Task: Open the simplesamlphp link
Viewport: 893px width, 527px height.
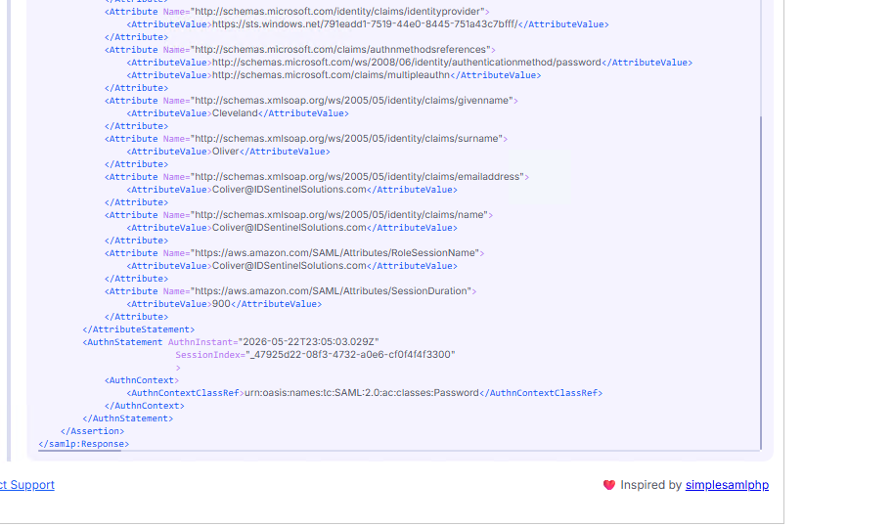Action: click(727, 485)
